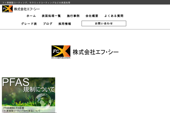
Task: Click the お問い合わせ button
Action: (104, 23)
